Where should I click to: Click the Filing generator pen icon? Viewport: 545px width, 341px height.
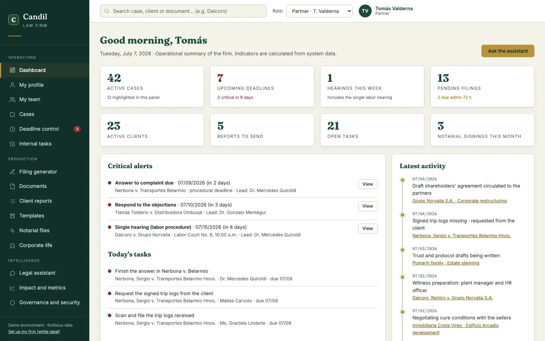(x=12, y=172)
